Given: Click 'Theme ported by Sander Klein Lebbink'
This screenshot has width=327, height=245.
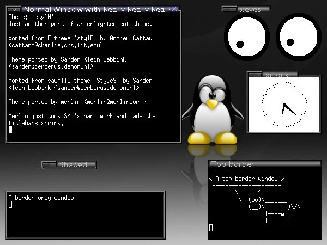Looking at the screenshot, I should pyautogui.click(x=67, y=59).
